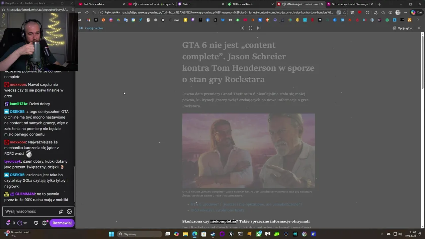This screenshot has width=425, height=239.
Task: Reload the current page
Action: click(87, 13)
